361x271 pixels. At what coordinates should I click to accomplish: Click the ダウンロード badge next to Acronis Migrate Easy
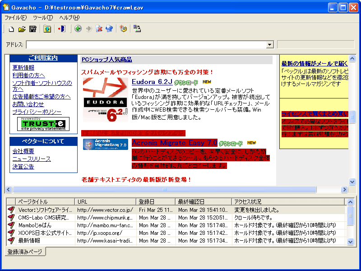point(231,144)
